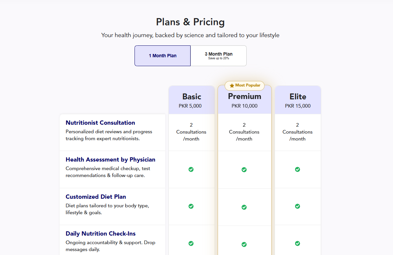The height and width of the screenshot is (255, 393).
Task: Select the 1 Month Plan tab
Action: 163,56
